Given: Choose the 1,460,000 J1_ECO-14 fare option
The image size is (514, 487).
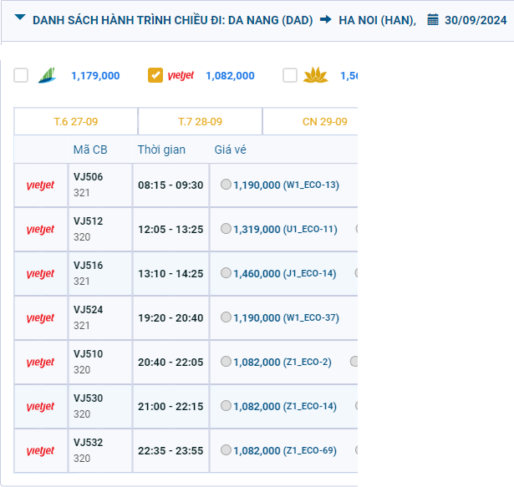Looking at the screenshot, I should click(226, 273).
